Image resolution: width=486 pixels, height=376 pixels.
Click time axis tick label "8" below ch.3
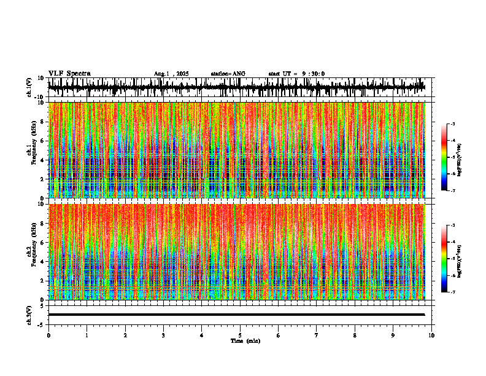tap(355, 335)
